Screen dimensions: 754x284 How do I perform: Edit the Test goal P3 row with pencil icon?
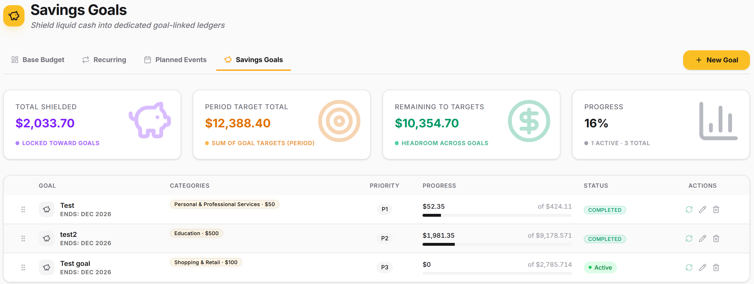(x=702, y=267)
